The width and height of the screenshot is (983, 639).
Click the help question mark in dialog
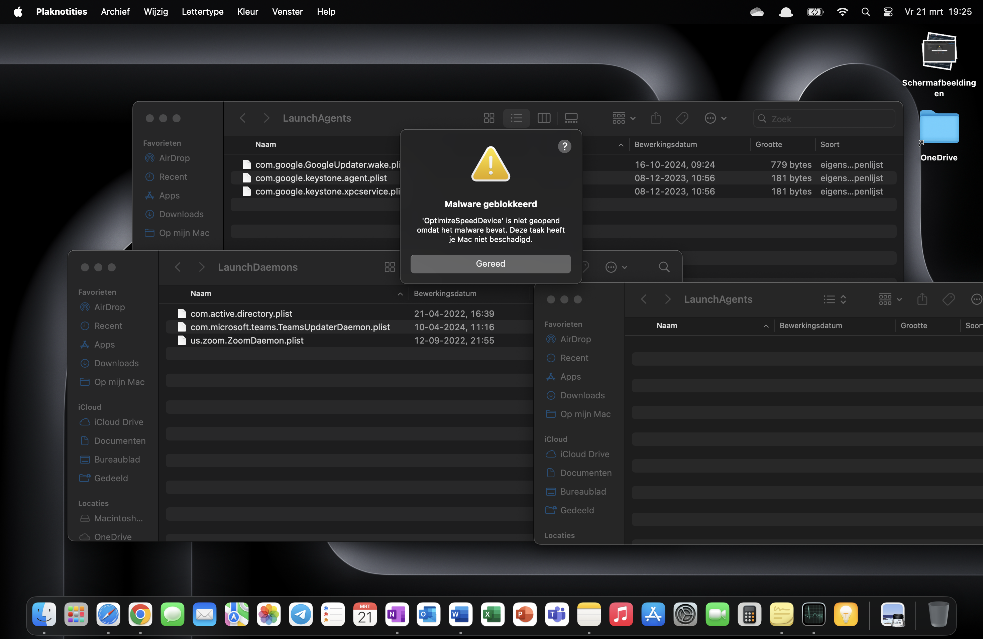point(564,146)
